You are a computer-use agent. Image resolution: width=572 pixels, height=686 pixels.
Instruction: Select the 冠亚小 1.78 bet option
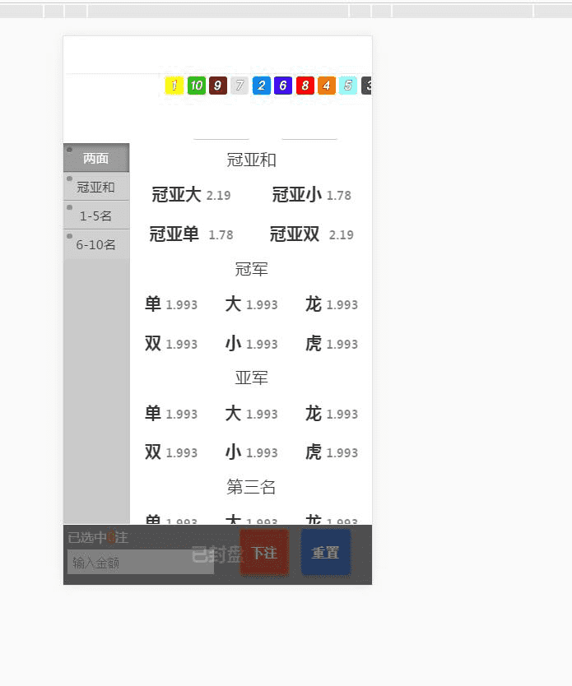coord(312,195)
